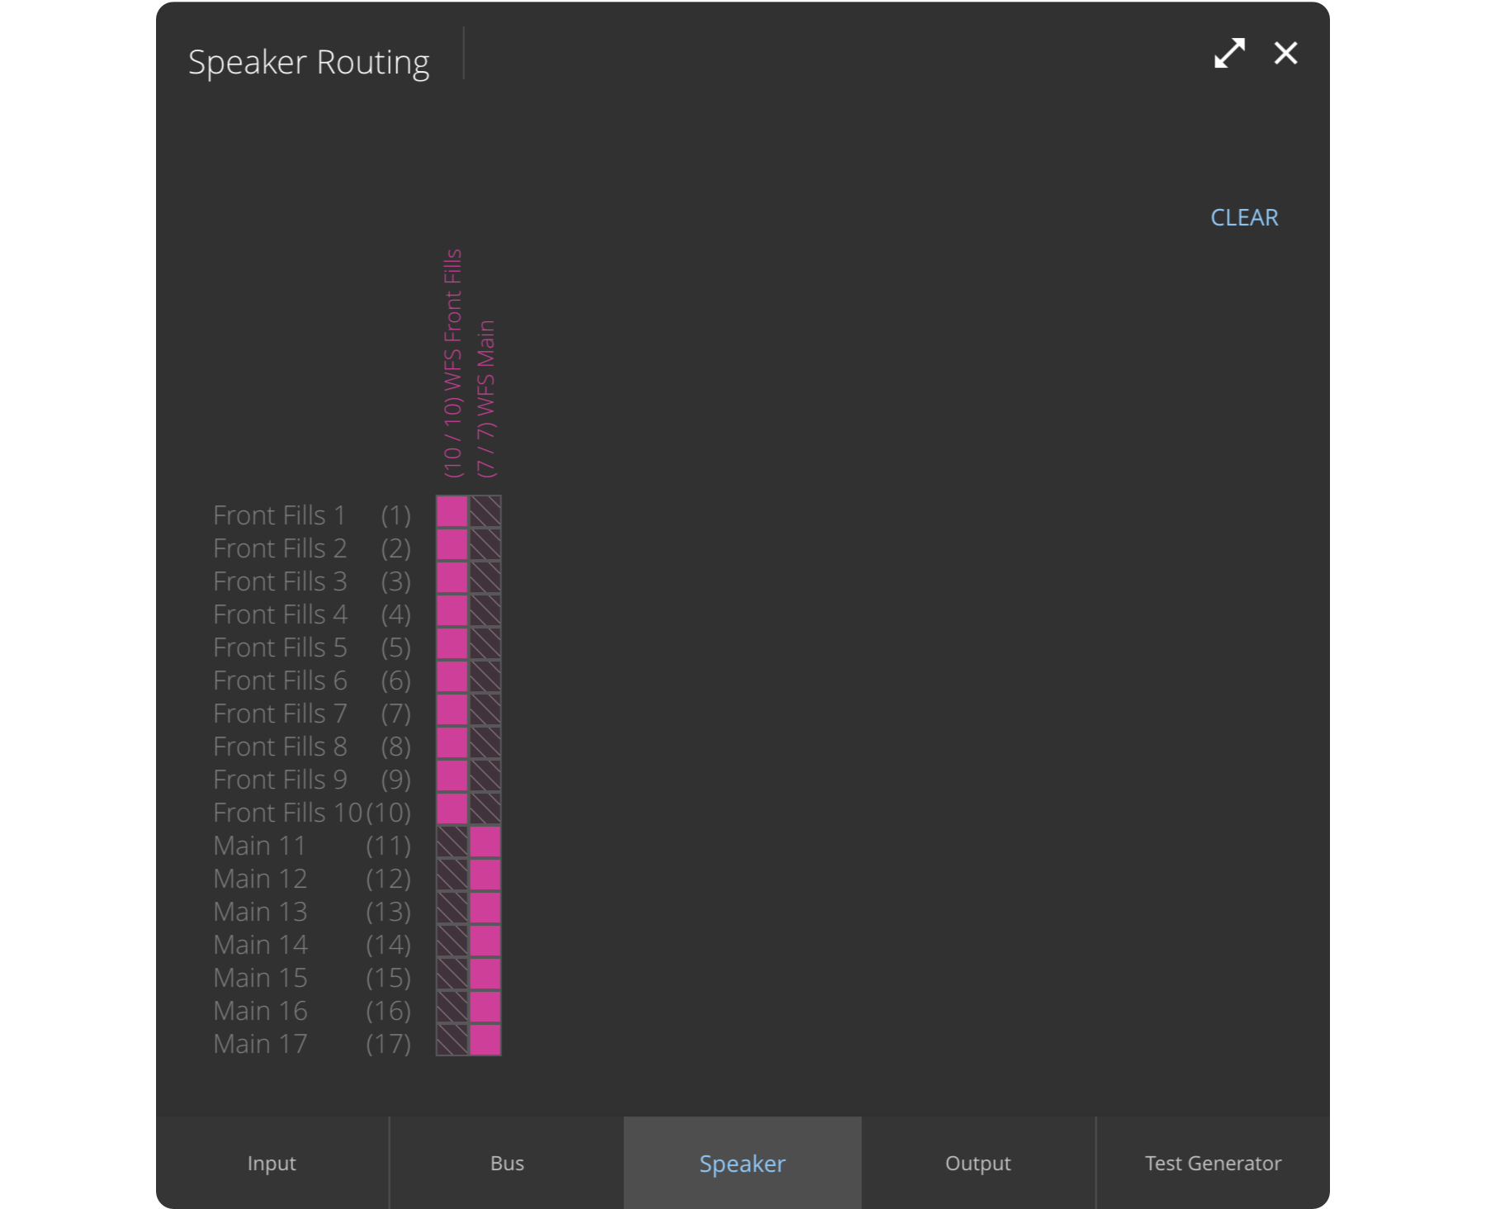Screen dimensions: 1486x1209
Task: Disable Main 14 routing to WFS Main
Action: [x=485, y=941]
